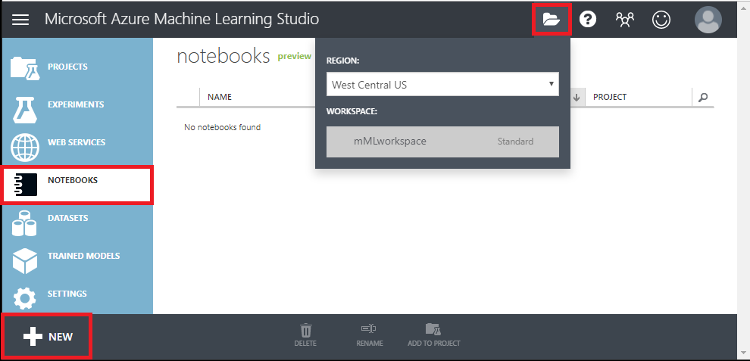Click the user account avatar
750x361 pixels.
[x=708, y=20]
